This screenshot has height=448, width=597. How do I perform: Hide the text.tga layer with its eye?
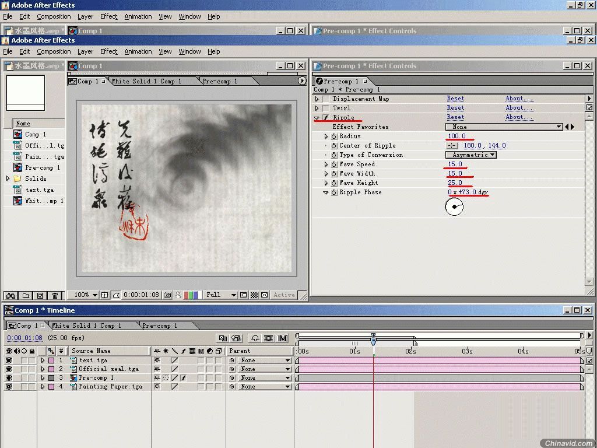(x=9, y=360)
